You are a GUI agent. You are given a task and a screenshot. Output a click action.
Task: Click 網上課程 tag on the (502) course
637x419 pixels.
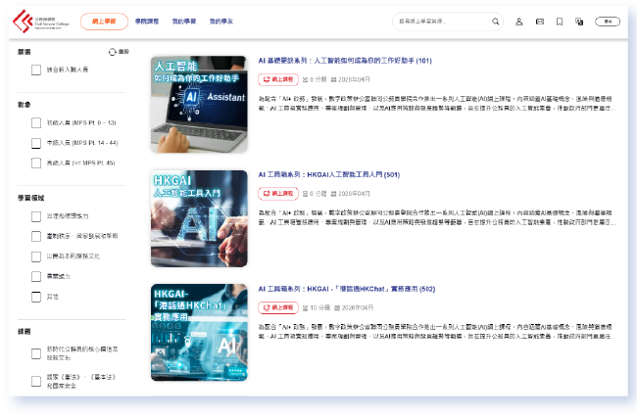[x=278, y=307]
